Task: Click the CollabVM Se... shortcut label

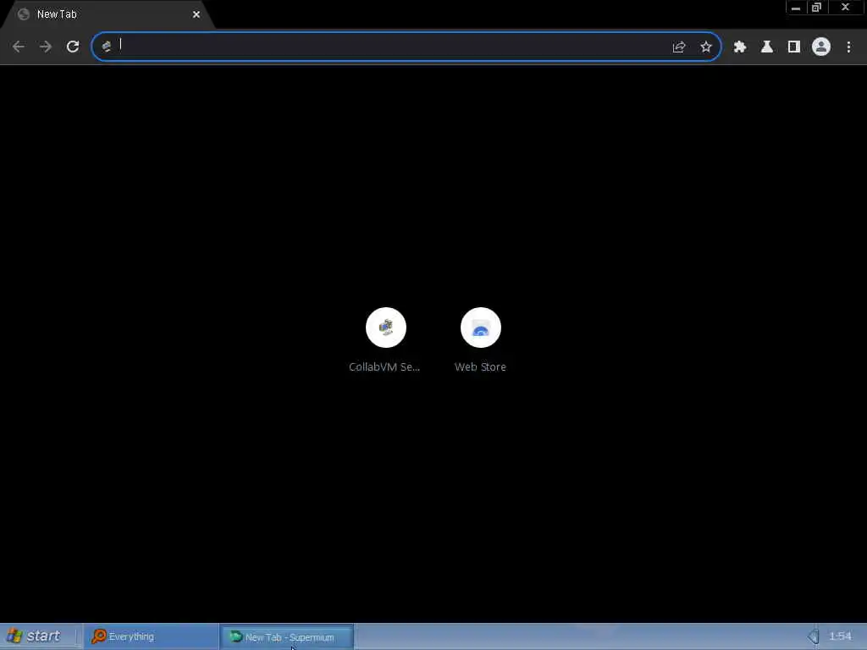Action: 384,367
